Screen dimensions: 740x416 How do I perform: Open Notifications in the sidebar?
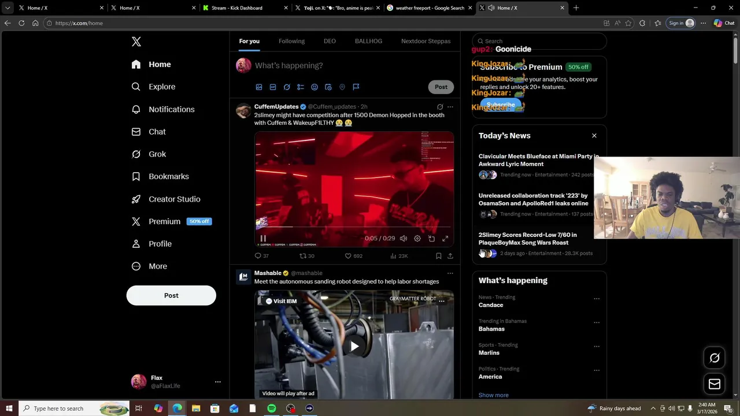coord(163,109)
